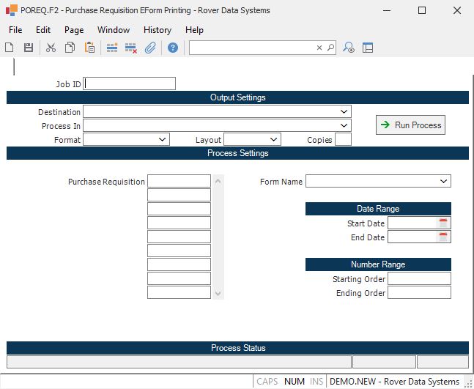Expand the Destination dropdown
The width and height of the screenshot is (474, 389).
click(x=344, y=112)
